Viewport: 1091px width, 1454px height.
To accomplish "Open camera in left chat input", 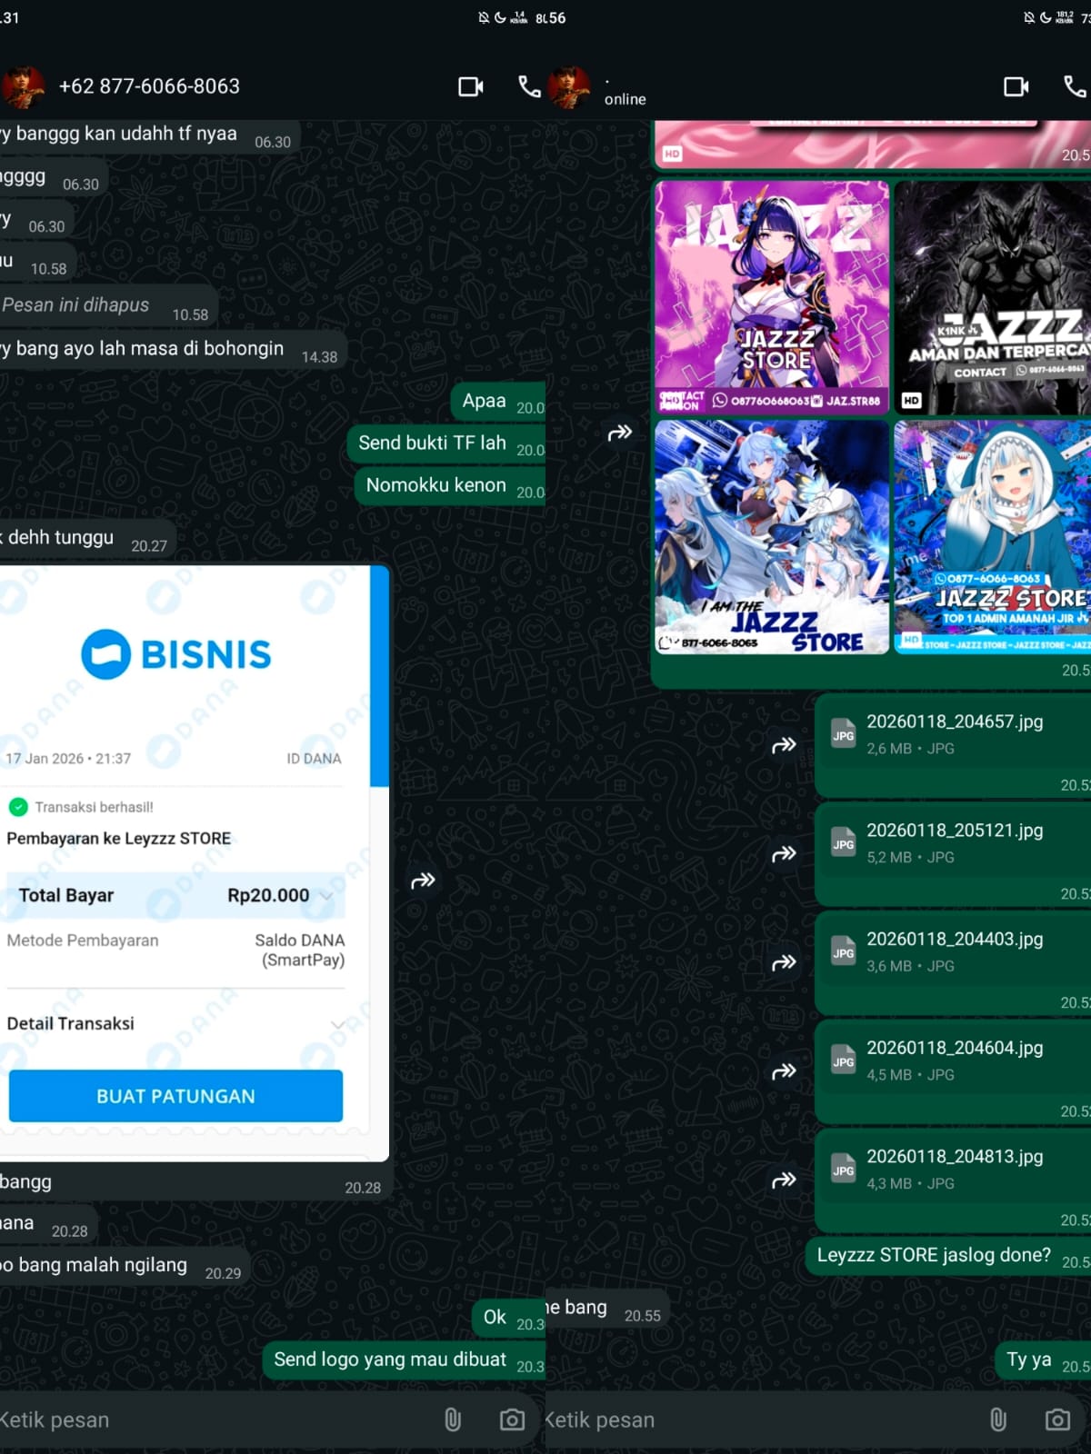I will click(512, 1419).
